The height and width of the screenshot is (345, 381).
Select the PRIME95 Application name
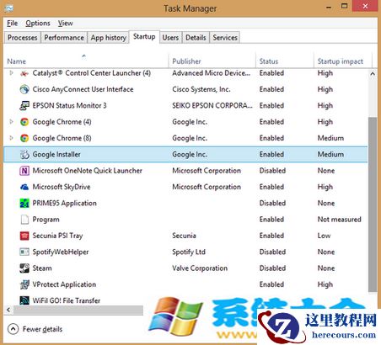64,204
